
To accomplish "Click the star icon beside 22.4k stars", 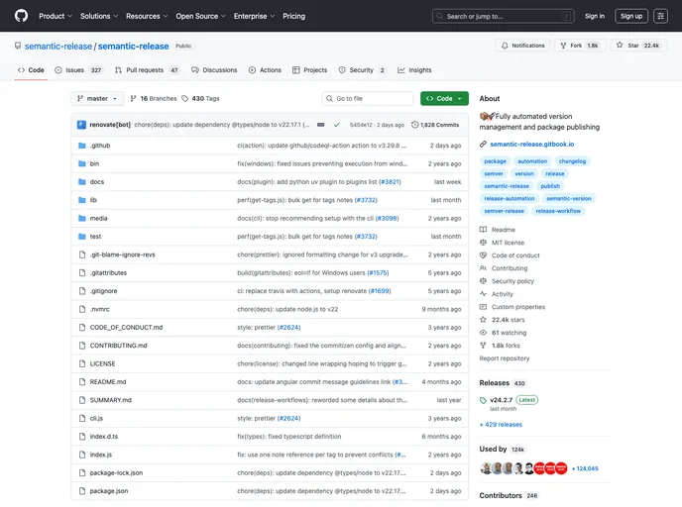I will pyautogui.click(x=483, y=320).
